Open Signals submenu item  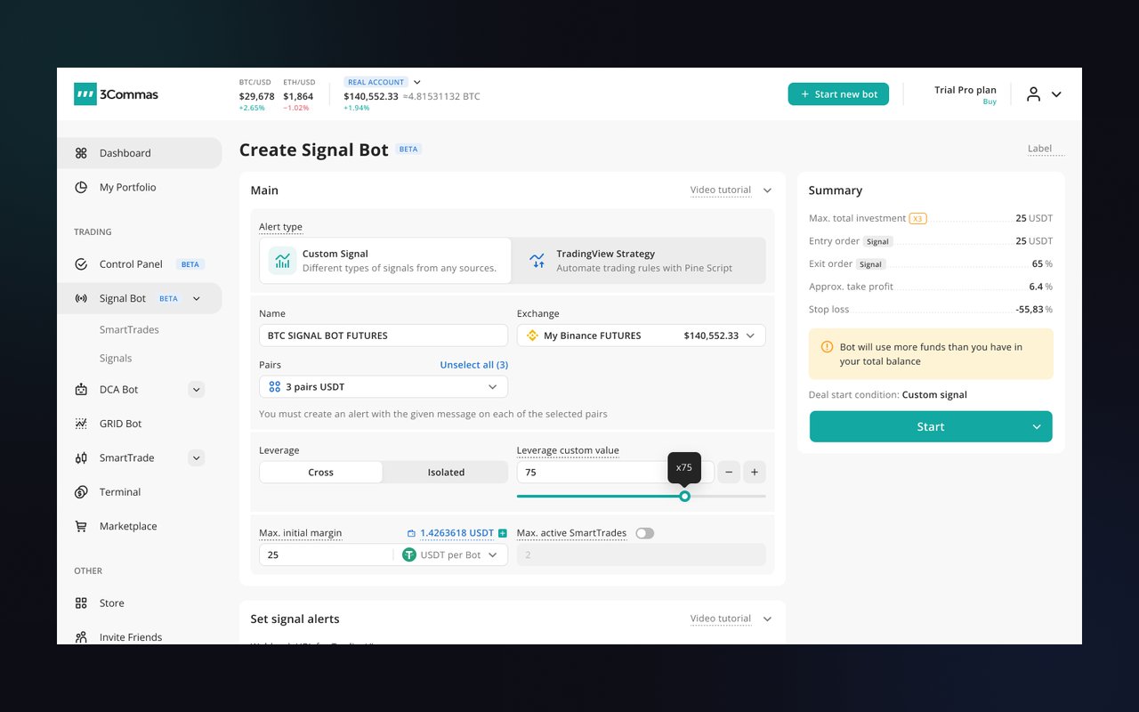[116, 358]
